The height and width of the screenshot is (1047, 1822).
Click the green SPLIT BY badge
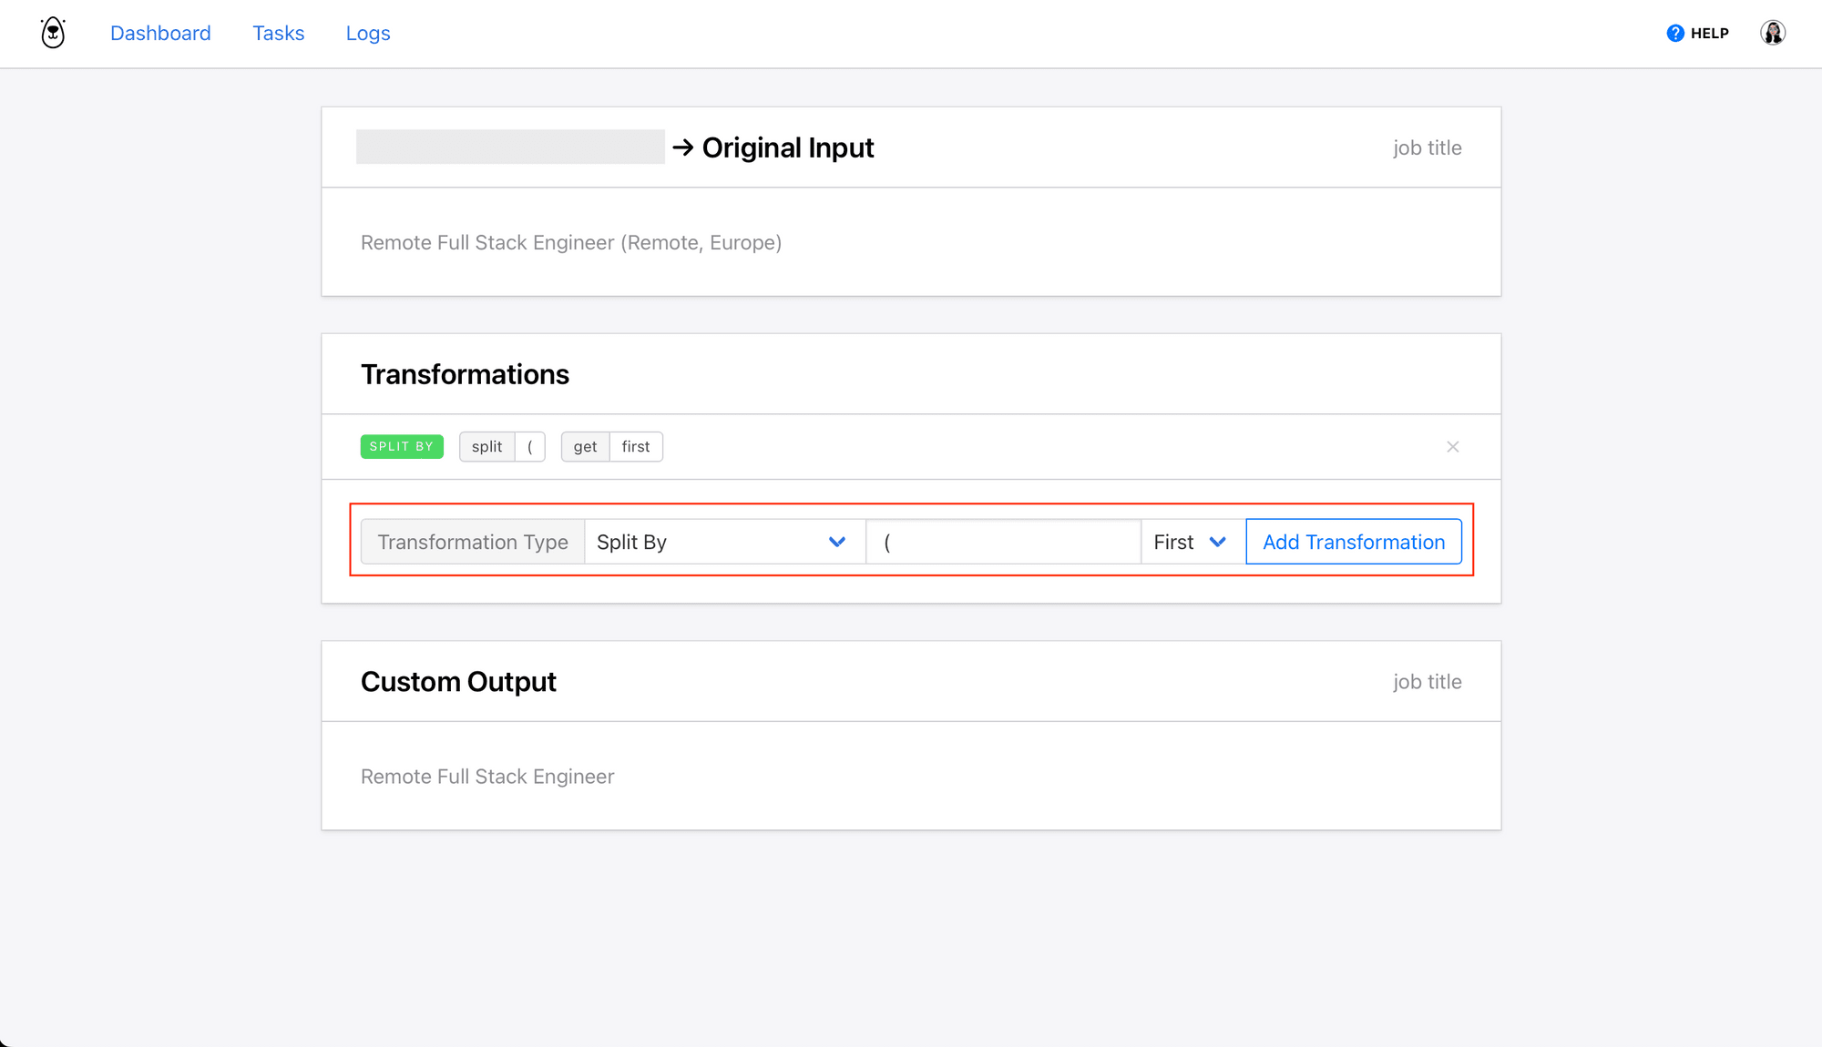point(402,446)
